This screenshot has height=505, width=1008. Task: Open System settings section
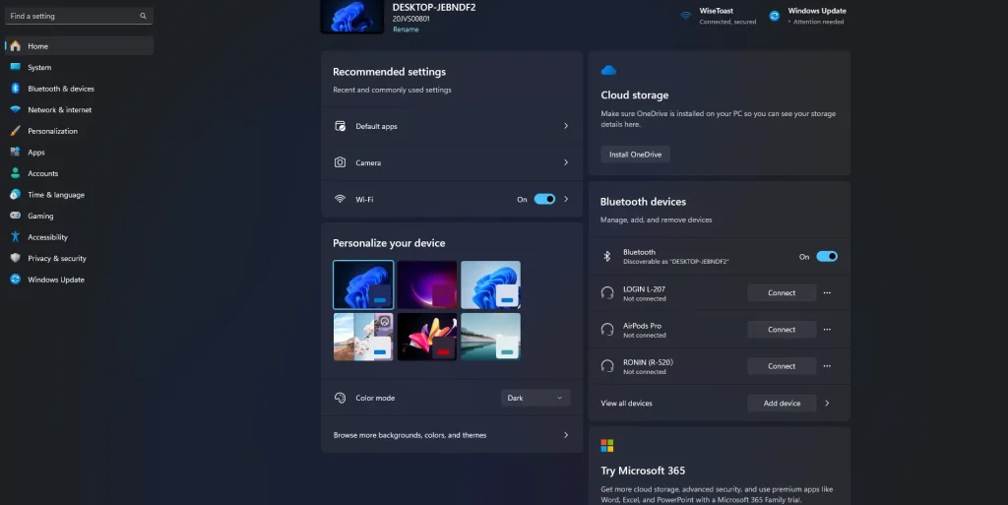[x=79, y=67]
